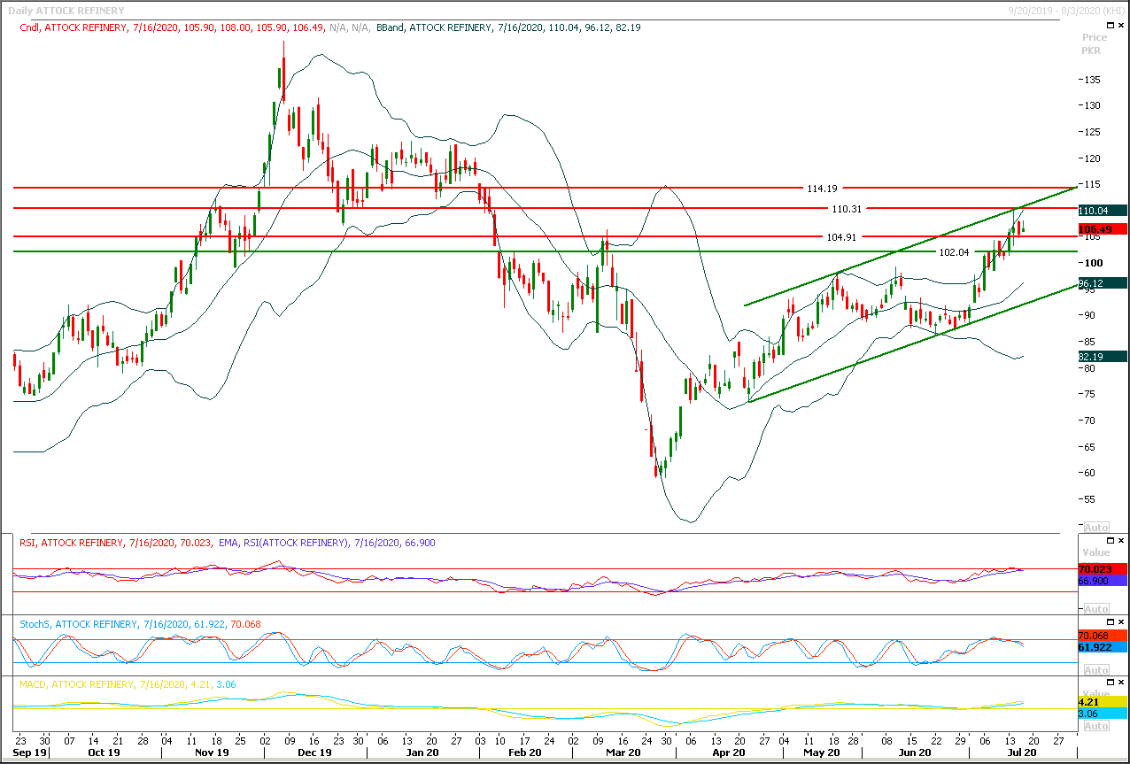
Task: Click the orange 70.068 stochastic value tag
Action: pos(1102,636)
